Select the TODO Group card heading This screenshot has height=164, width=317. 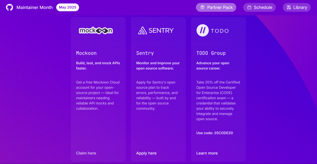click(211, 53)
